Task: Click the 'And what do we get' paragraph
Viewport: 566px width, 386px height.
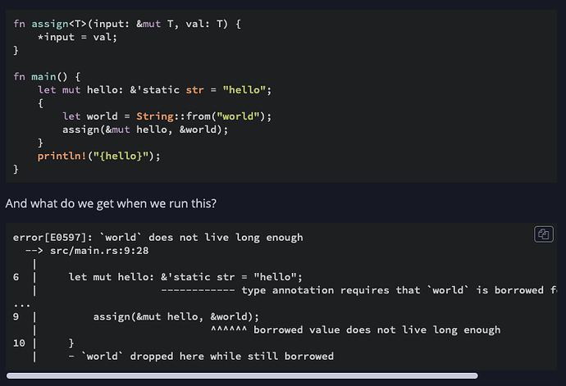Action: [111, 203]
